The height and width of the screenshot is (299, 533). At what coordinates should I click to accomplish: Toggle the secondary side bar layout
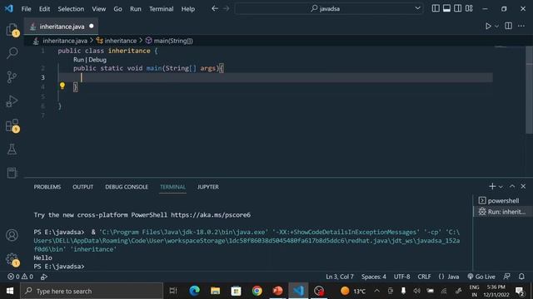click(458, 8)
